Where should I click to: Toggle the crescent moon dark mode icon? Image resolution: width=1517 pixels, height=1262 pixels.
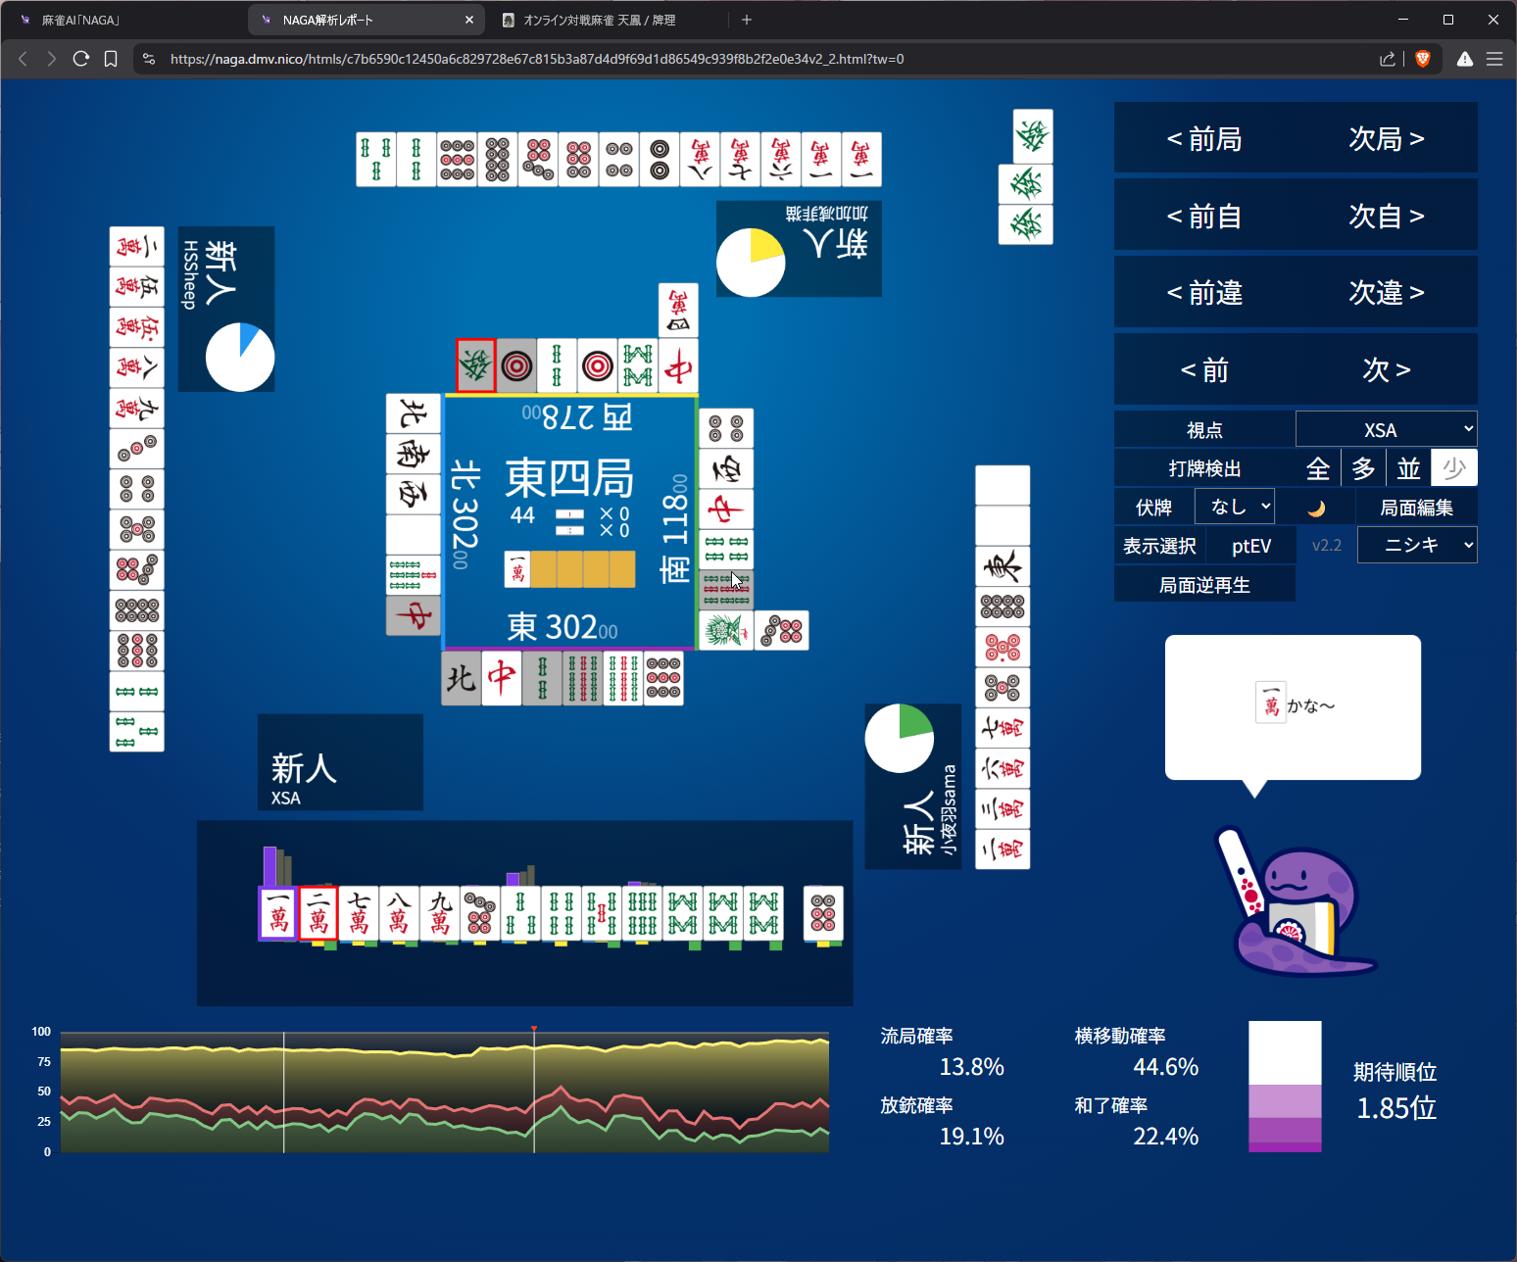1316,508
